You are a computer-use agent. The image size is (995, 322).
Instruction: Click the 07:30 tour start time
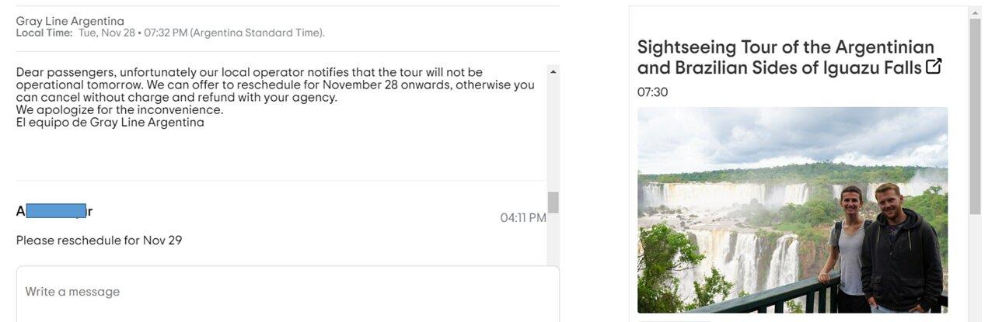coord(652,92)
